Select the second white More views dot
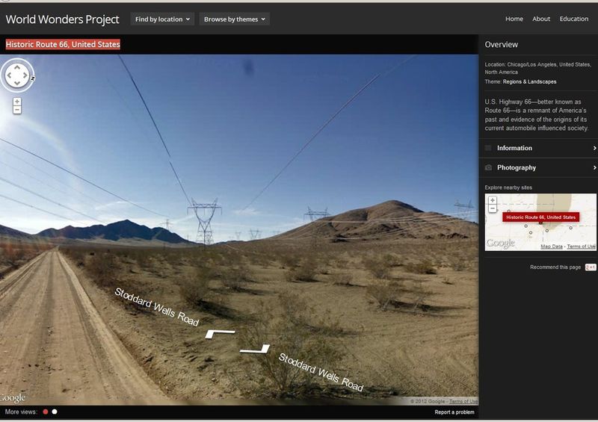598x422 pixels. click(55, 412)
